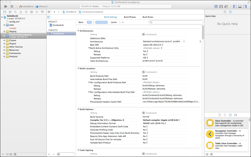Viewport: 251px width, 157px height.
Task: Show the Quick Help inspector icon
Action: 230,12
